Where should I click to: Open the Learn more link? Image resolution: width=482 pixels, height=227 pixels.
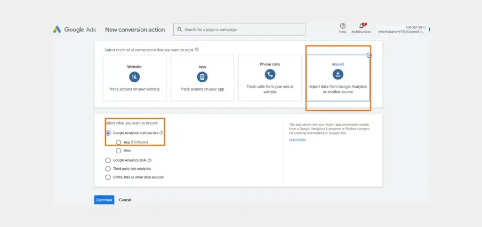coord(297,139)
